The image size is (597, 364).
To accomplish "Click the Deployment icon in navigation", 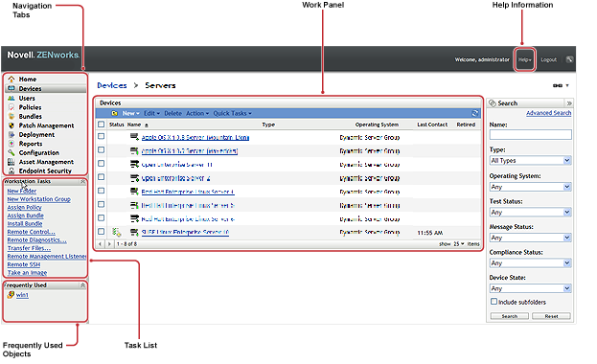I will tap(11, 134).
